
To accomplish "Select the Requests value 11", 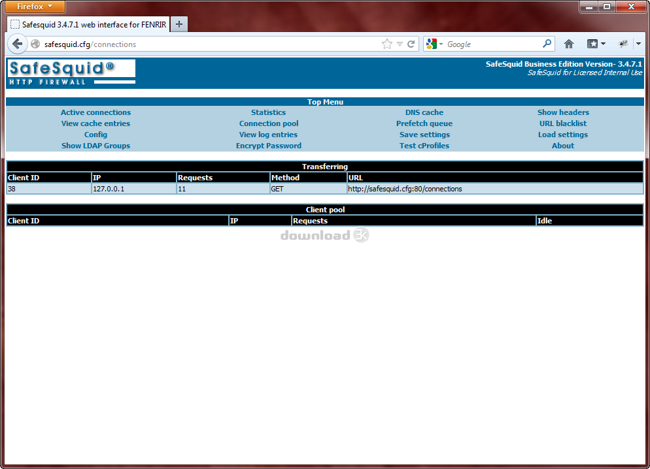I will pos(182,189).
